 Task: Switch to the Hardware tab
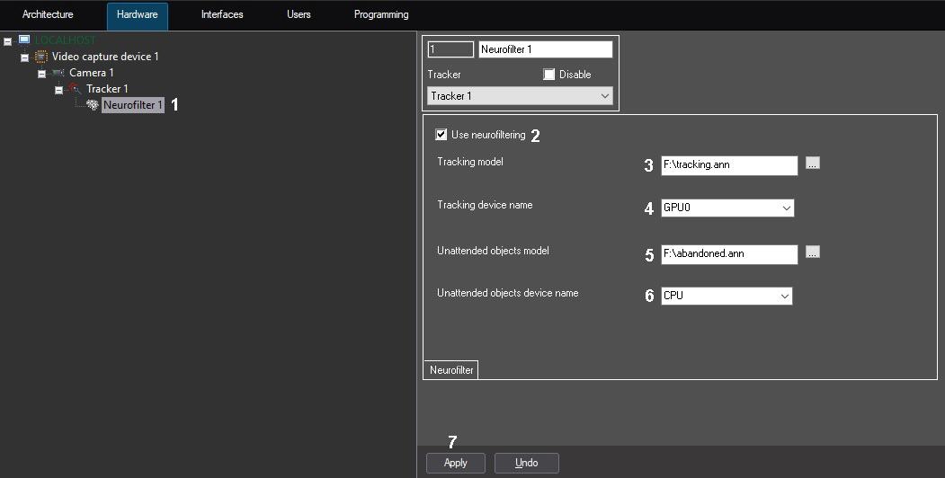(x=137, y=15)
